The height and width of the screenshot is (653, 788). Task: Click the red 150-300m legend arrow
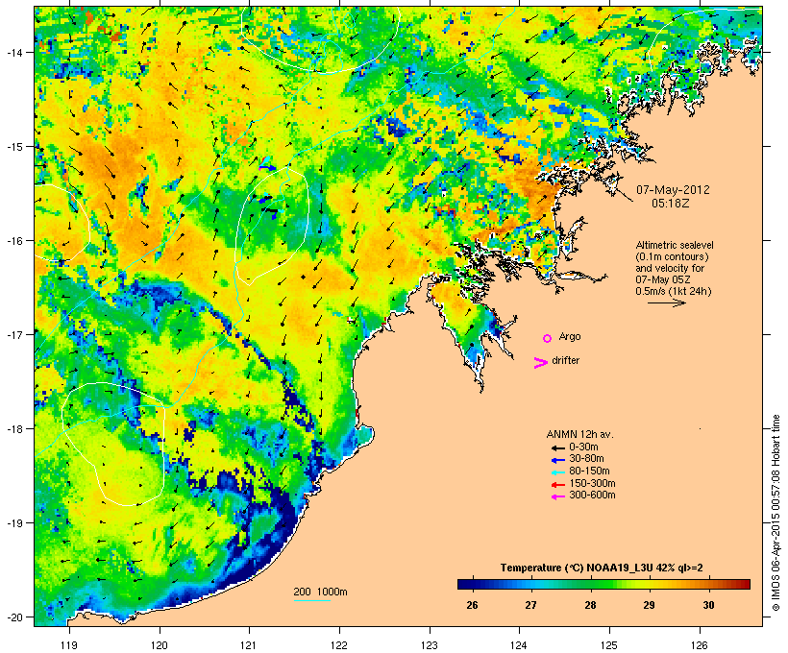coord(558,485)
